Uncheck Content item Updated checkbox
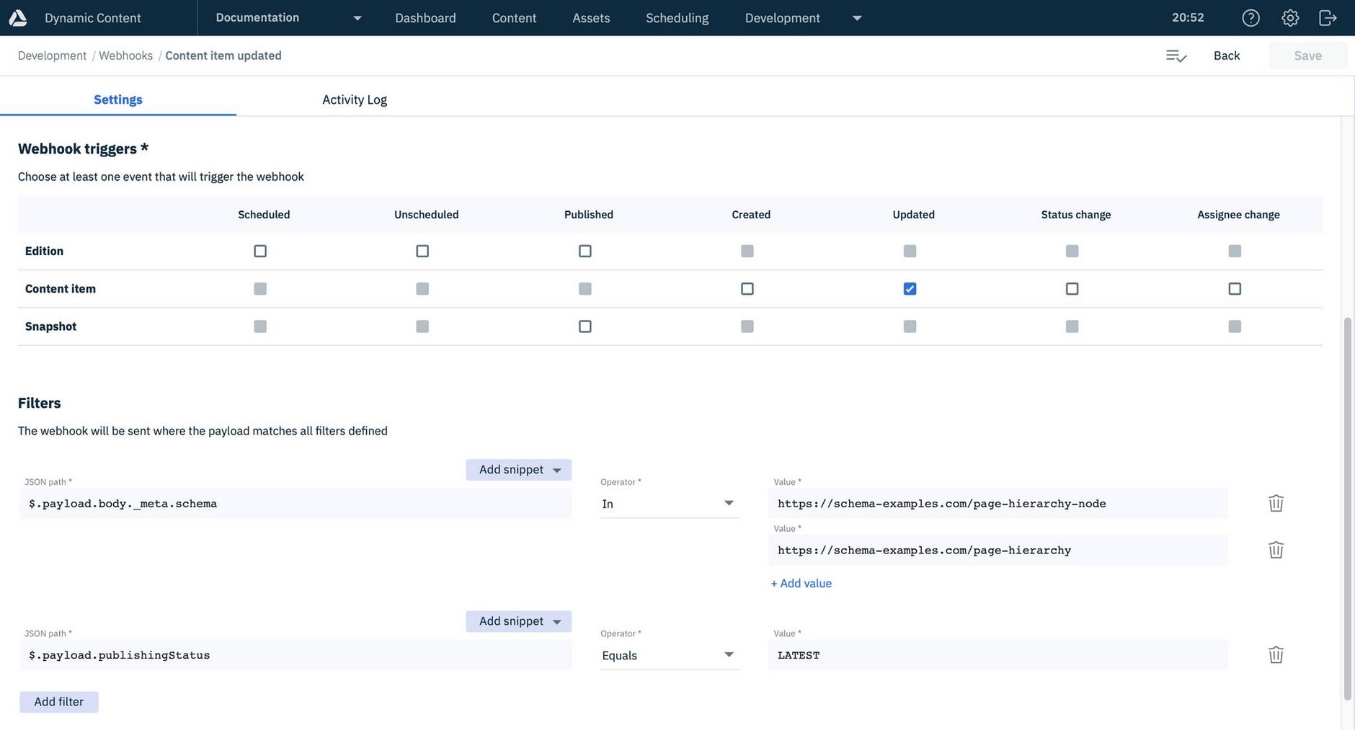Image resolution: width=1355 pixels, height=730 pixels. click(910, 289)
